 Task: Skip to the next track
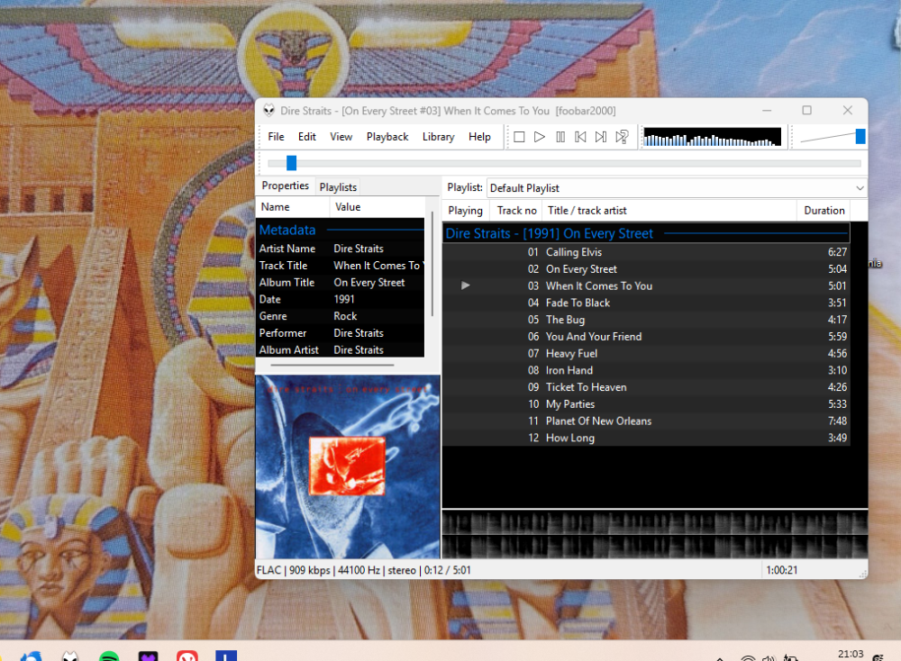click(x=601, y=137)
